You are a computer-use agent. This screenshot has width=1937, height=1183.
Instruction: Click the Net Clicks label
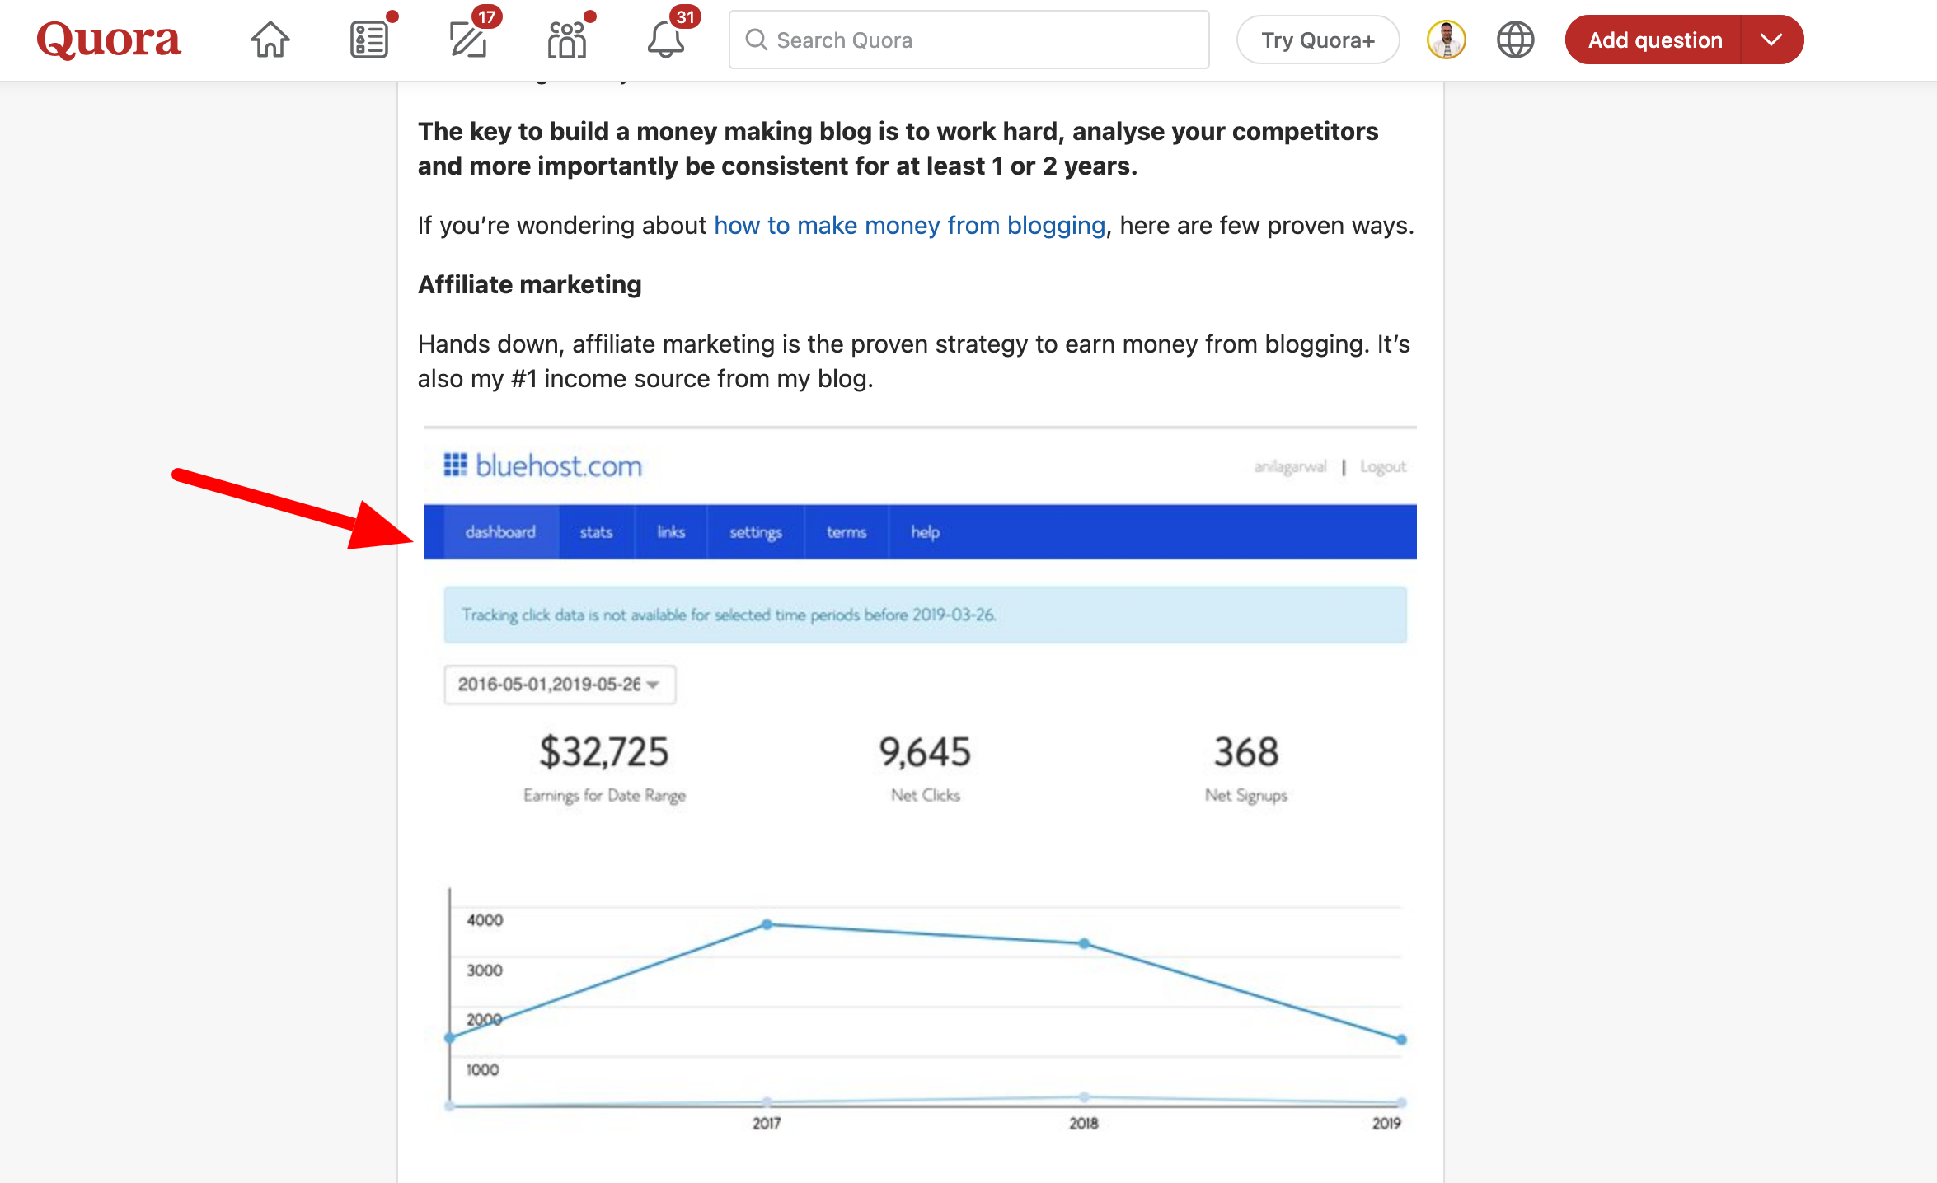(x=925, y=795)
